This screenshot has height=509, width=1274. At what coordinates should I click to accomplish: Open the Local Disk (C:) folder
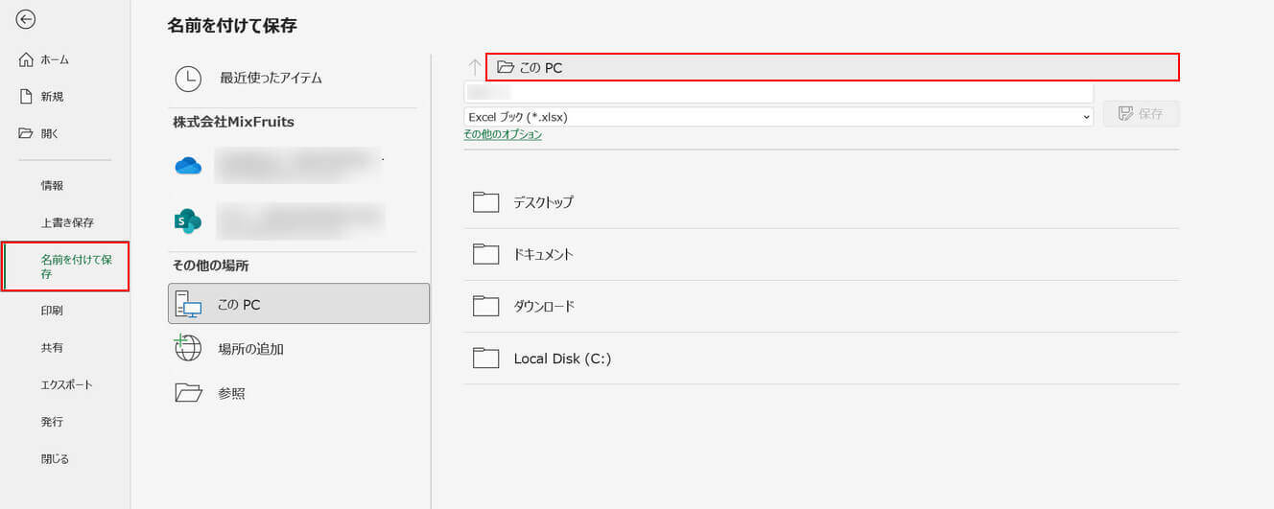coord(562,359)
